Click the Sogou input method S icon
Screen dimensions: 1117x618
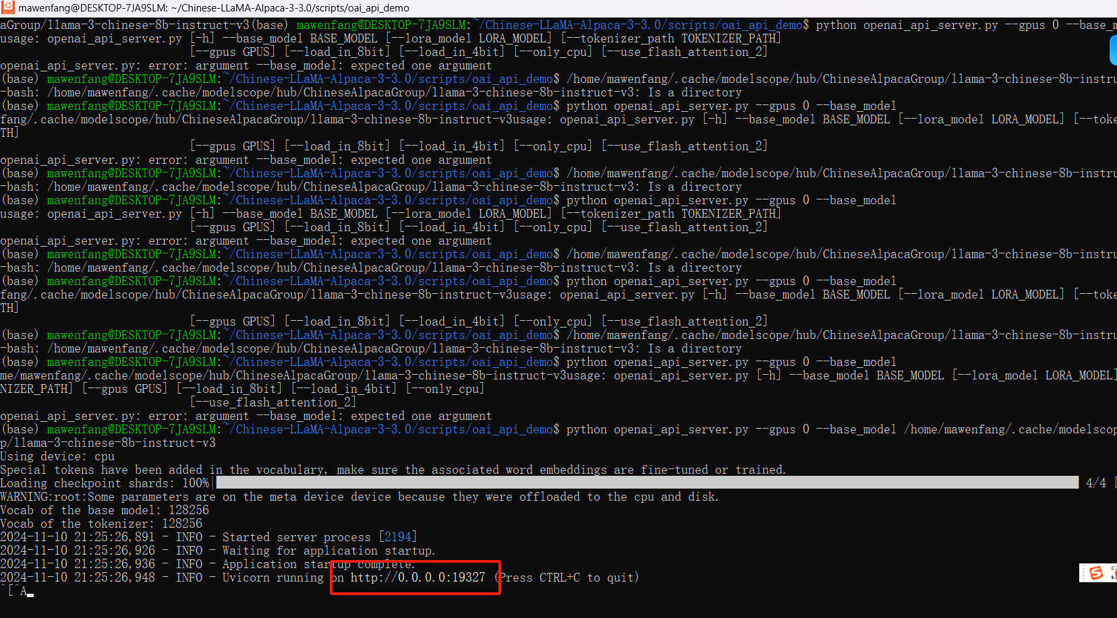(x=1096, y=573)
